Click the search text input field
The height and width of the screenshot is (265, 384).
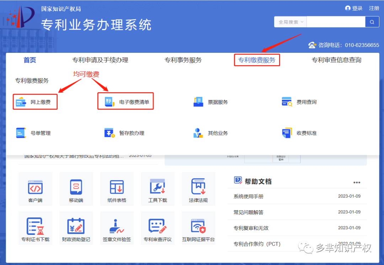(x=336, y=22)
